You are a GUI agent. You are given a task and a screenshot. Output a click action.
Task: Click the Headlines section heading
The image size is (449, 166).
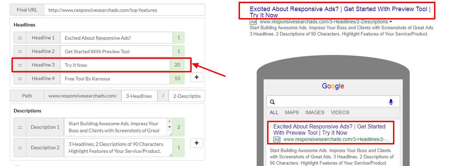[24, 25]
